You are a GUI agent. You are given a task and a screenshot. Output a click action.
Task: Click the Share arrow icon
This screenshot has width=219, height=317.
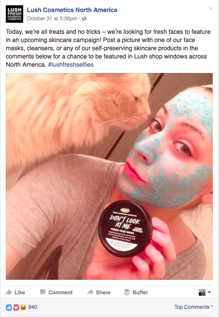pyautogui.click(x=90, y=292)
